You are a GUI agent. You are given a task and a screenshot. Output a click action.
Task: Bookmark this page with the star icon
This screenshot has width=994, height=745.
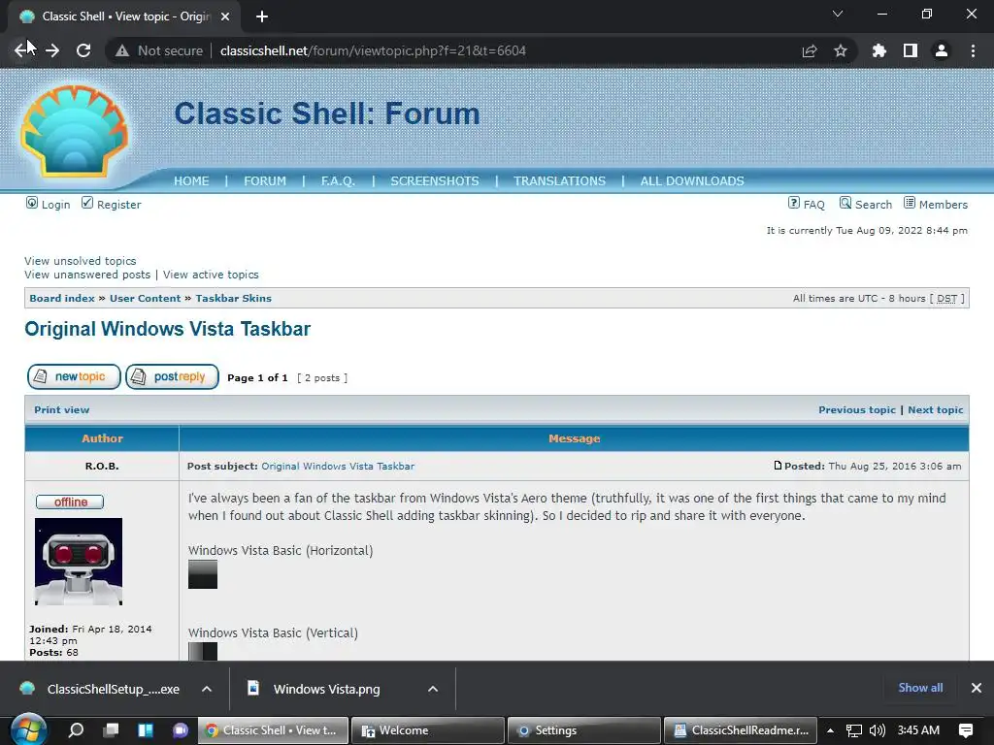click(x=841, y=50)
